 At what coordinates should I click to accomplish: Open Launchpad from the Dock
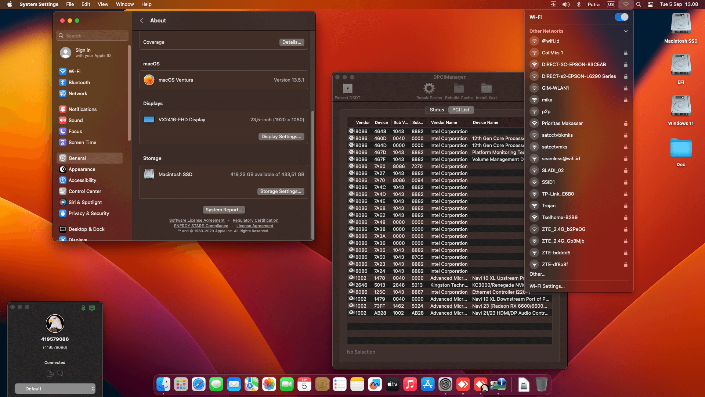pyautogui.click(x=181, y=385)
